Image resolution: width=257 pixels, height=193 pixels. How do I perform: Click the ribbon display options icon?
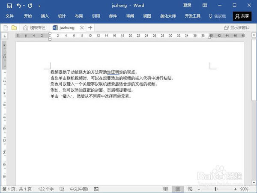205,6
